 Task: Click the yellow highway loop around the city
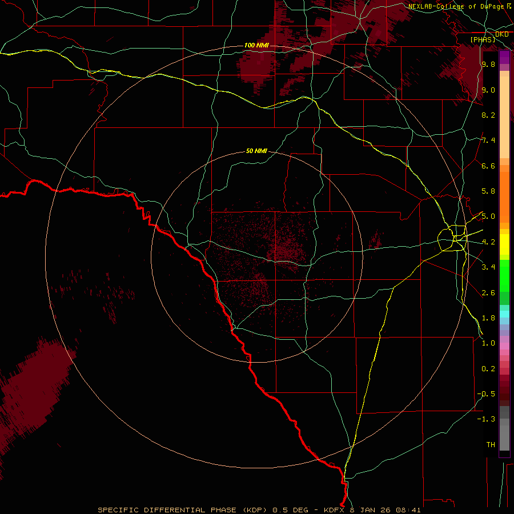452,239
